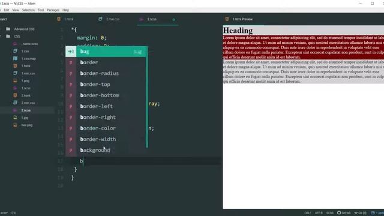Choose background autocomplete suggestion
This screenshot has width=384, height=216.
coord(106,150)
